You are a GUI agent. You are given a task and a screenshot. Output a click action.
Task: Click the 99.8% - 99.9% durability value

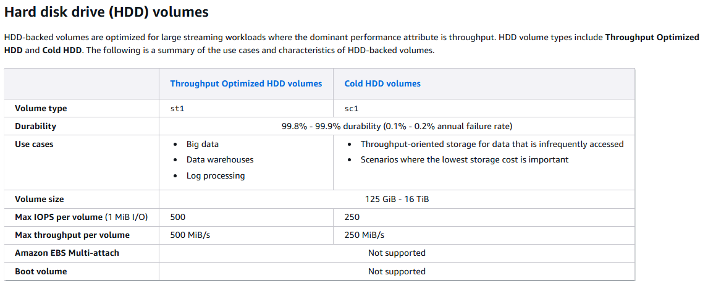(397, 126)
